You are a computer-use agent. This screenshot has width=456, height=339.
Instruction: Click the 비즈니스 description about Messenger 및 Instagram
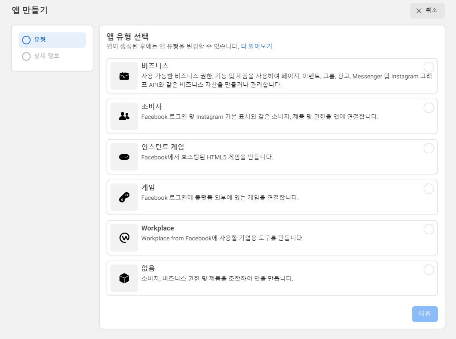click(286, 81)
